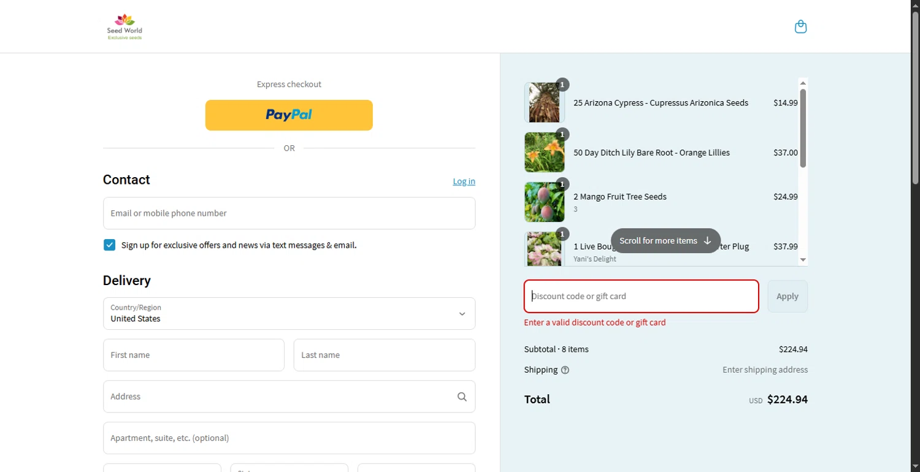Click the Log in link
The image size is (920, 472).
(x=464, y=181)
